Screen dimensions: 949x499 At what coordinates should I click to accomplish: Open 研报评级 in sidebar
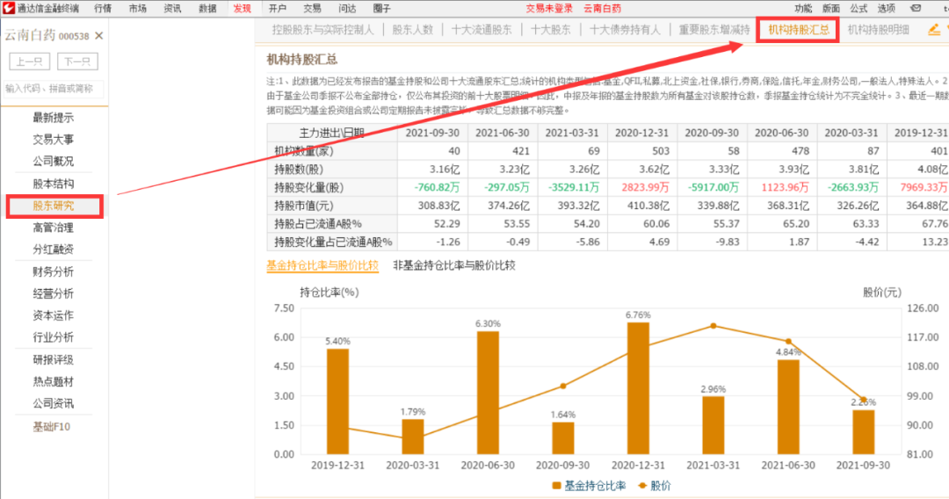pyautogui.click(x=54, y=360)
